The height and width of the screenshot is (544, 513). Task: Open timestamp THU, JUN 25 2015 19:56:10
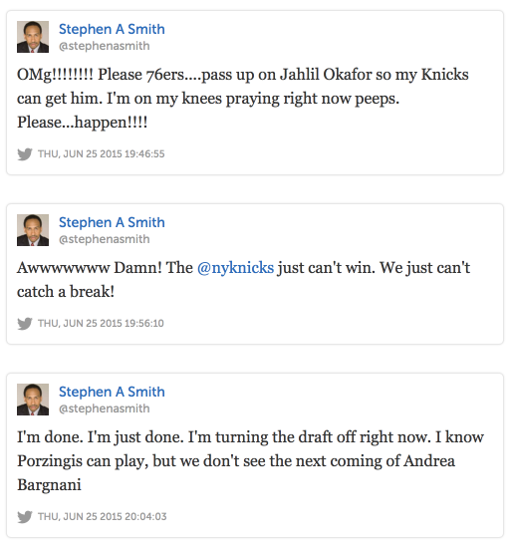pyautogui.click(x=101, y=323)
